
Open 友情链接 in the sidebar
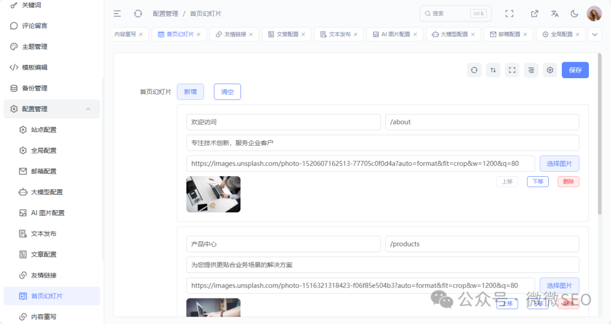[52, 275]
